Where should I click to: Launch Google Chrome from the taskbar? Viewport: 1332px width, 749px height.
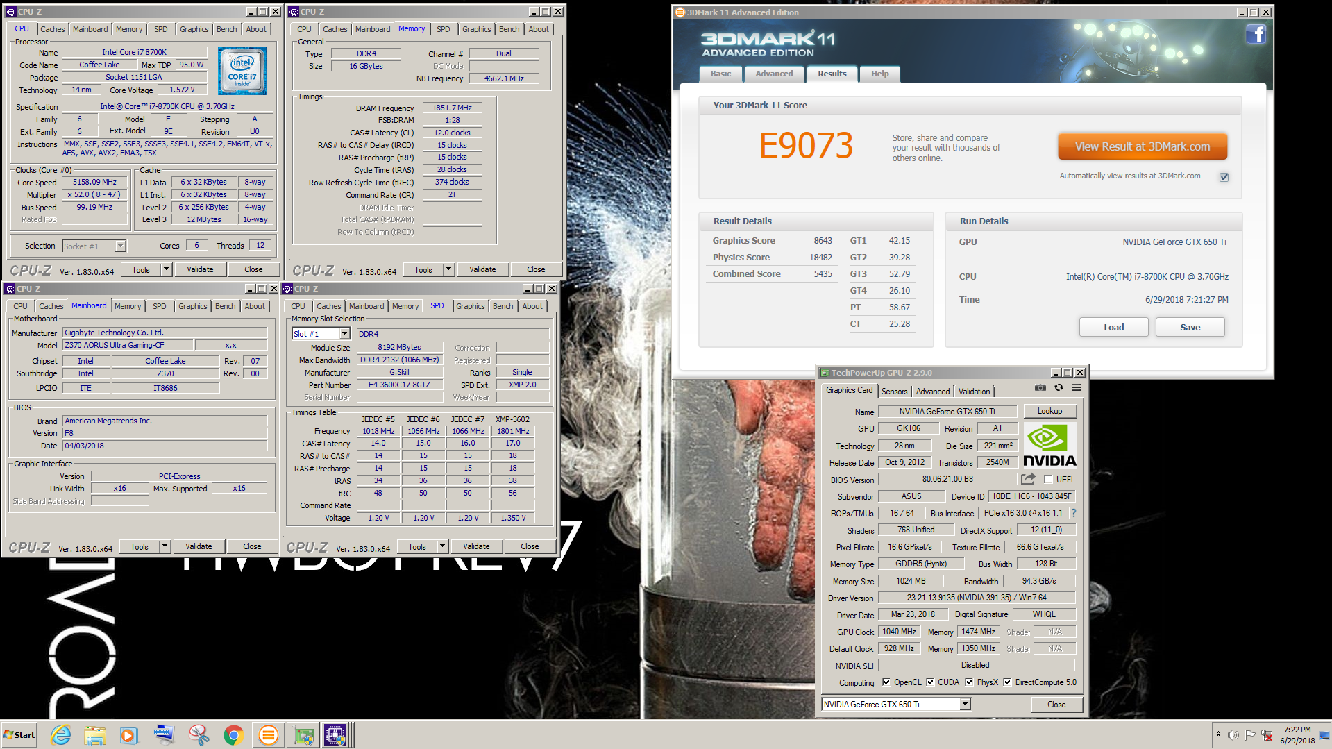[x=233, y=735]
